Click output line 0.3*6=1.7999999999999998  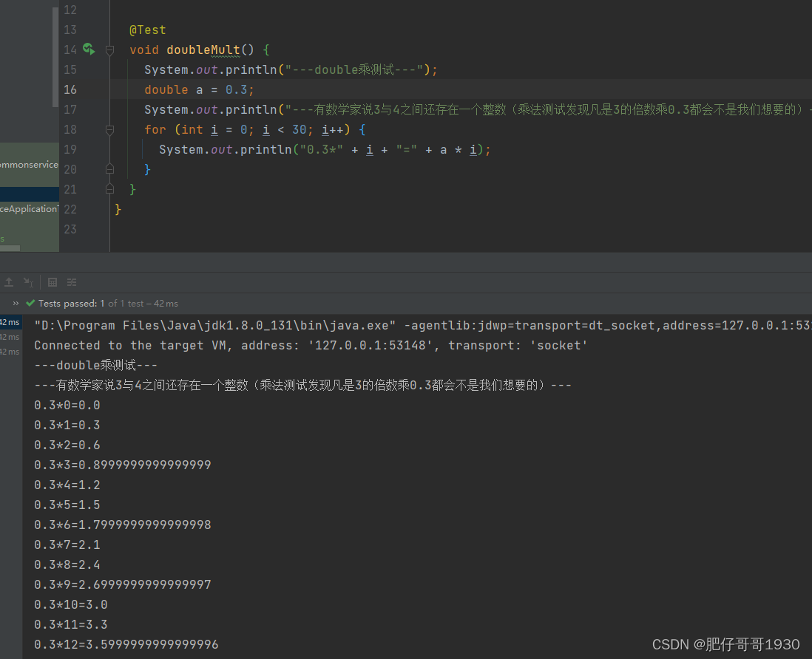[x=123, y=525]
